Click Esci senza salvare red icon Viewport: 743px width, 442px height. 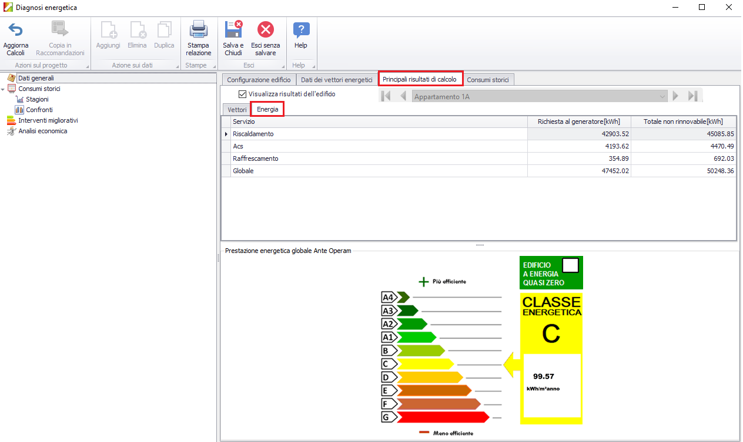(265, 30)
